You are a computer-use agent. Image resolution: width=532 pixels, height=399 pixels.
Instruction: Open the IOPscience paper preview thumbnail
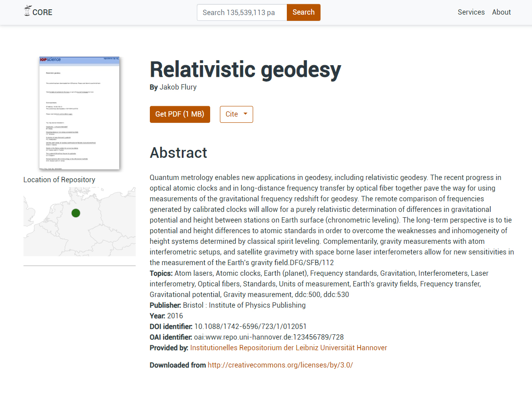(79, 113)
